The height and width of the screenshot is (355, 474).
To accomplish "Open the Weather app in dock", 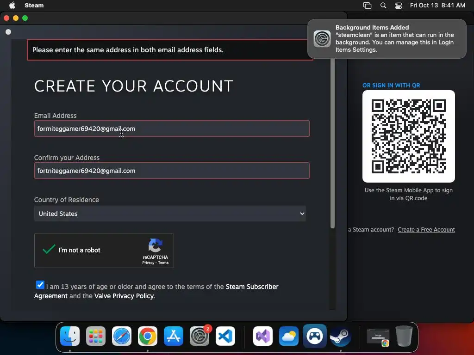I will tap(289, 336).
